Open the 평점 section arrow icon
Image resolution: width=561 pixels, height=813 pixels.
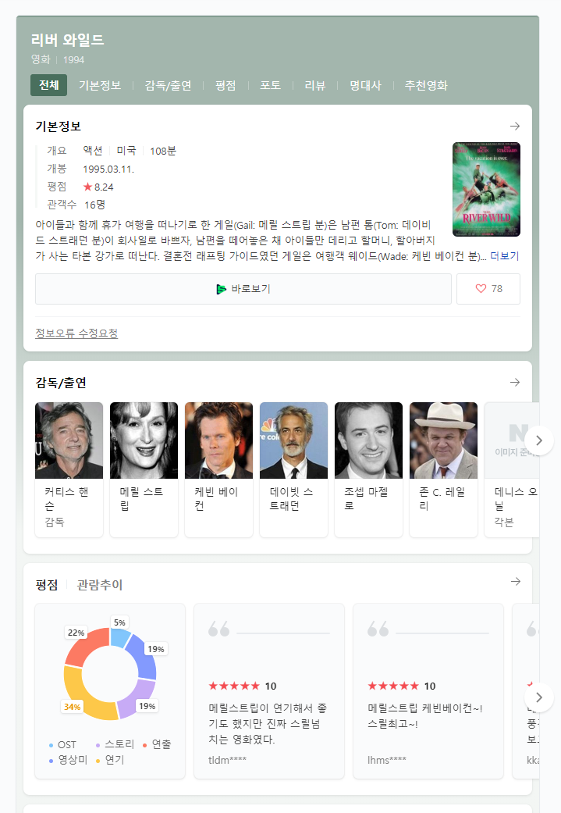515,582
